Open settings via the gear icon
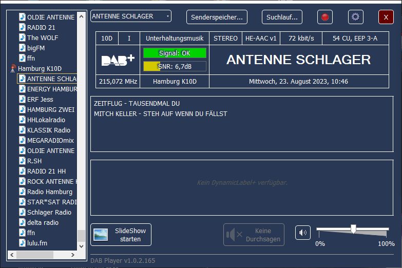Screen dimensions: 402x268 pyautogui.click(x=356, y=17)
